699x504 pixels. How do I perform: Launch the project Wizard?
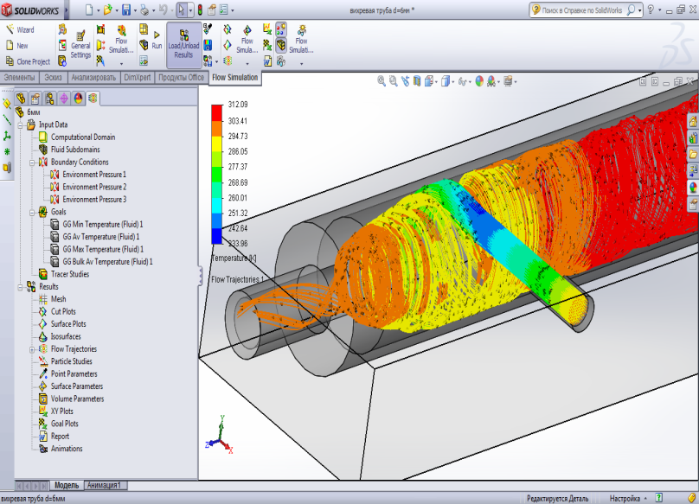click(20, 30)
